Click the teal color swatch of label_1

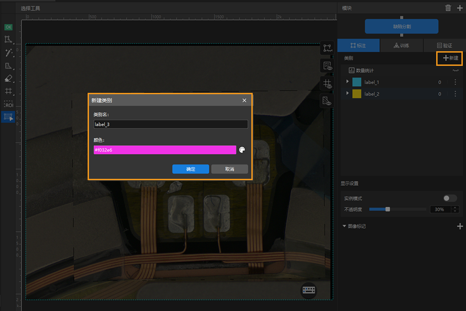click(x=357, y=82)
